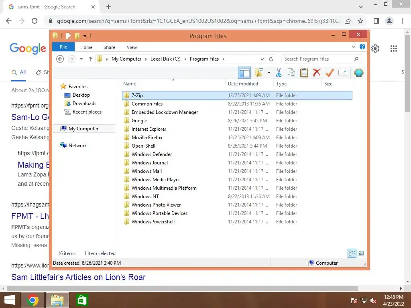Switch to Details view icon in status bar
The image size is (411, 308).
[352, 253]
